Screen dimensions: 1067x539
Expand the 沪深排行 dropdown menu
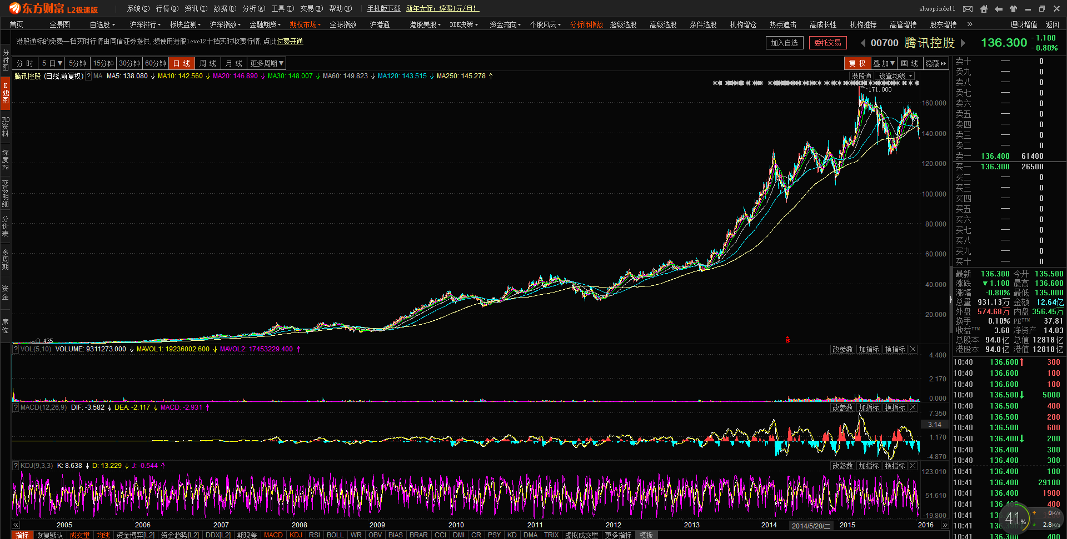tap(145, 24)
